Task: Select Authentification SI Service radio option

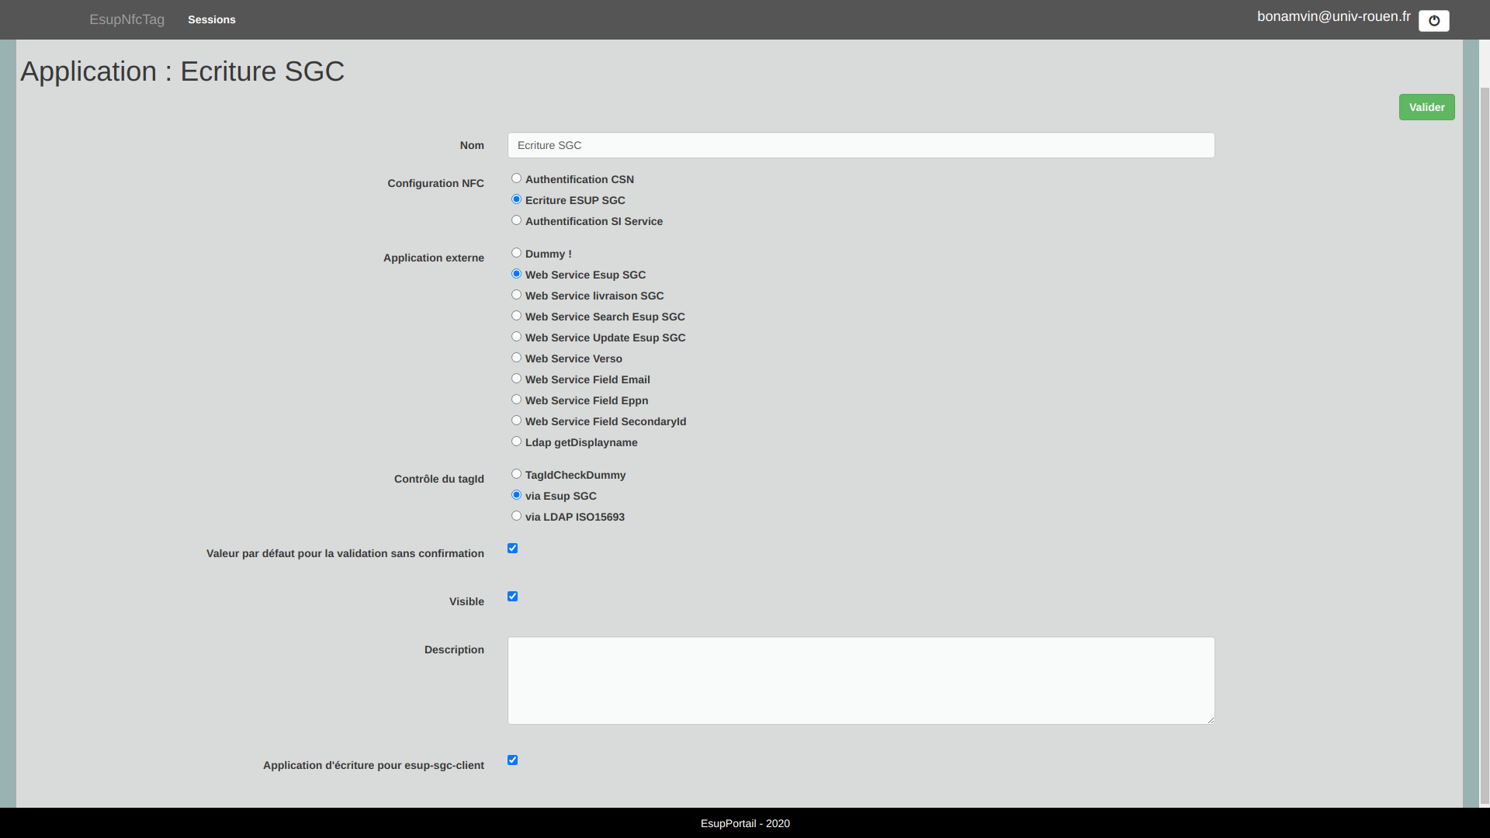Action: coord(516,220)
